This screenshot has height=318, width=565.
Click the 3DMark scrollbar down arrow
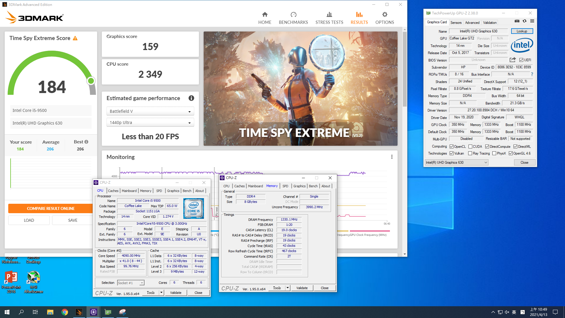tap(405, 254)
